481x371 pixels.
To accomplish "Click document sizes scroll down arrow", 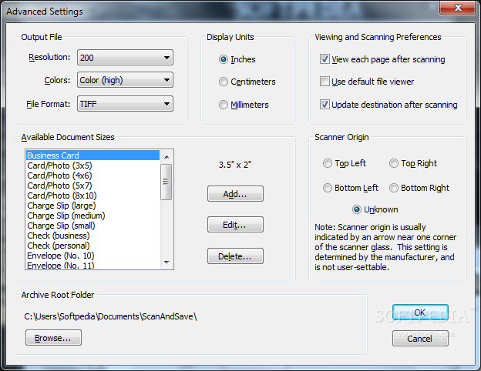I will pyautogui.click(x=166, y=262).
